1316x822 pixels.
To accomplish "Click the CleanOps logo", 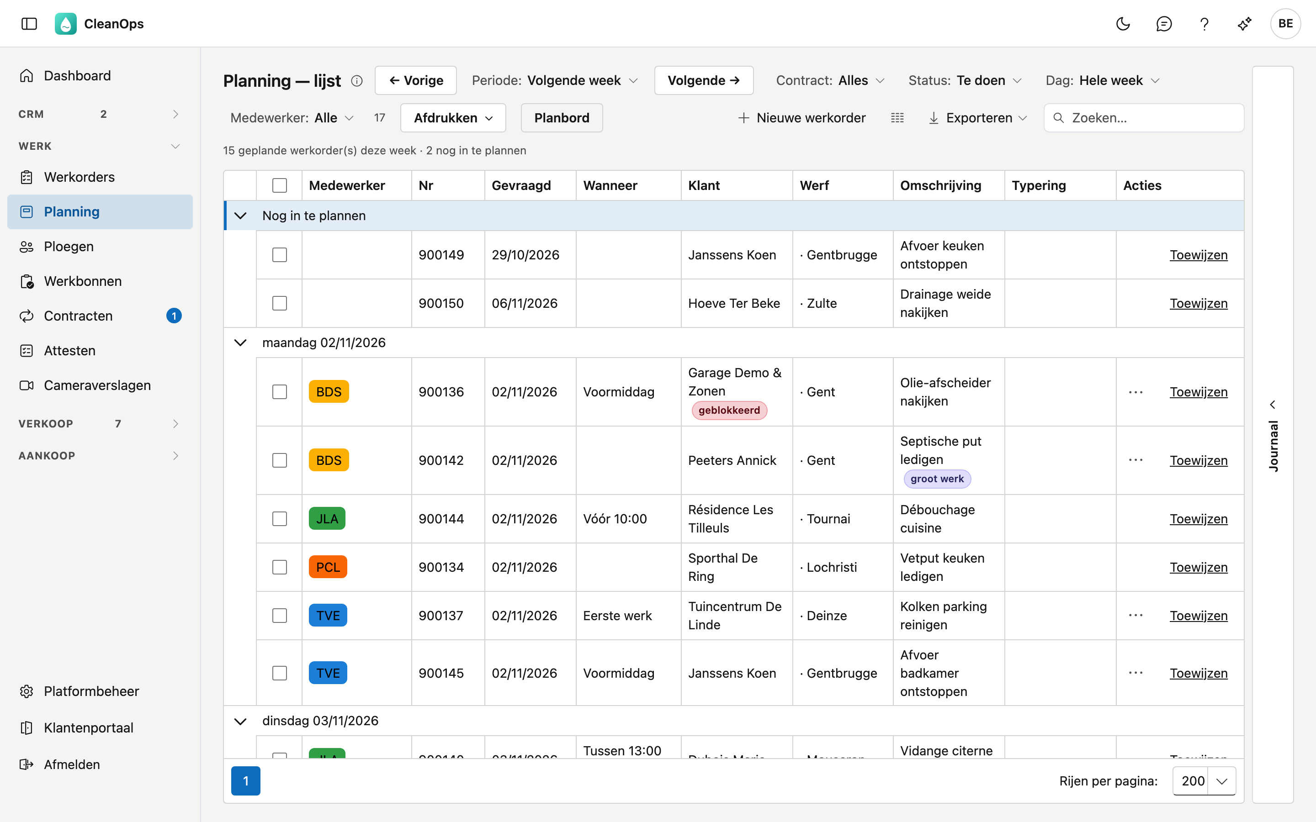I will click(66, 23).
